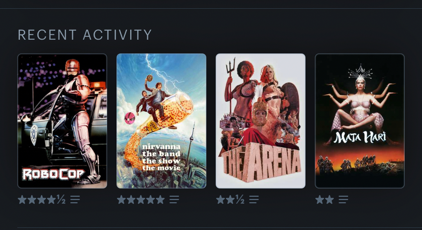Select the first star under RoboCop
Viewport: 422px width, 230px height.
point(22,200)
